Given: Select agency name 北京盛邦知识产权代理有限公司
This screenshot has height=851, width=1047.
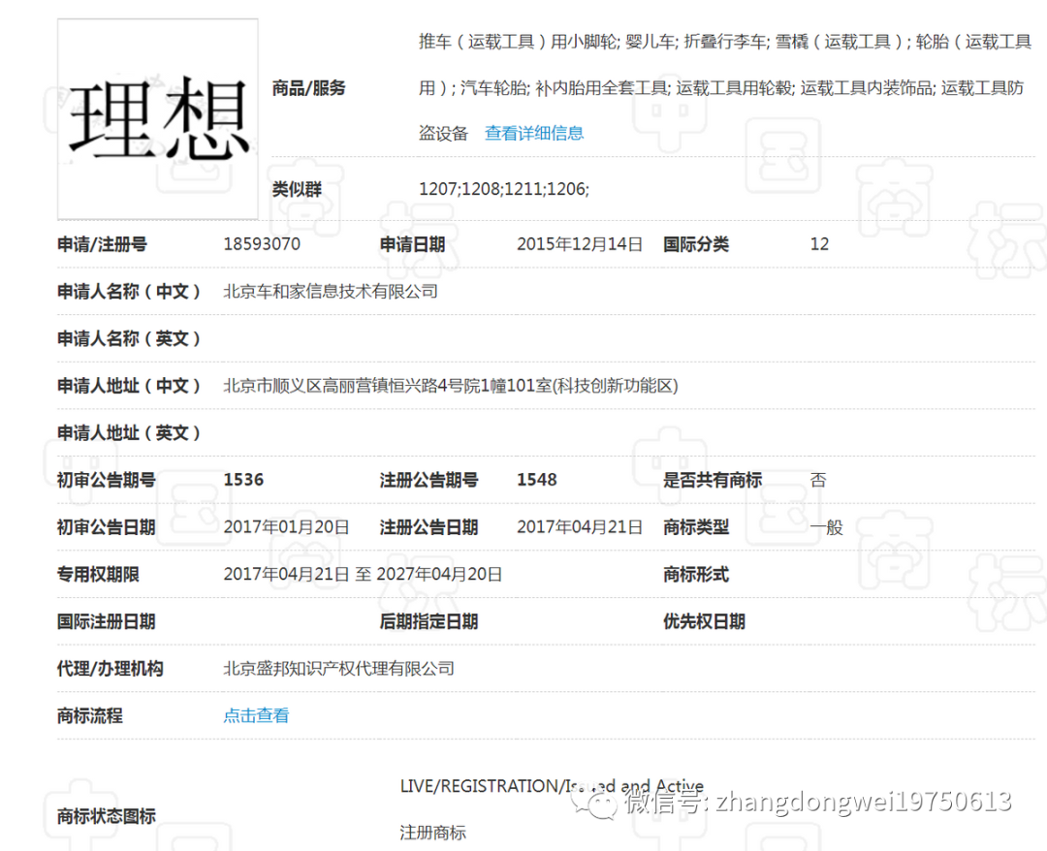Looking at the screenshot, I should point(338,669).
